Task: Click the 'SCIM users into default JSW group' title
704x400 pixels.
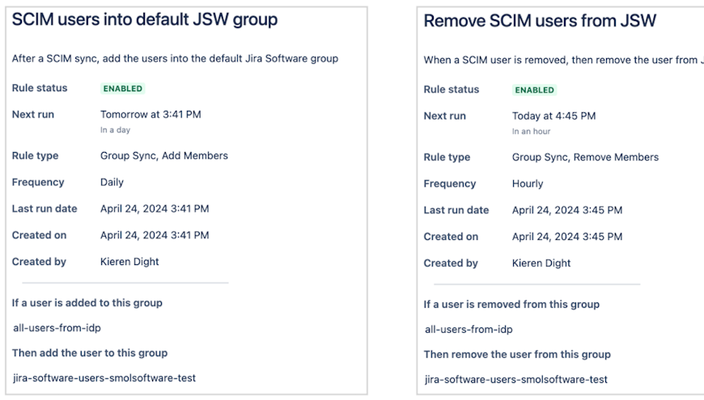Action: coord(145,20)
